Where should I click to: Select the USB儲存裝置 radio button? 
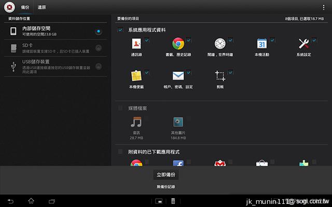pyautogui.click(x=99, y=66)
